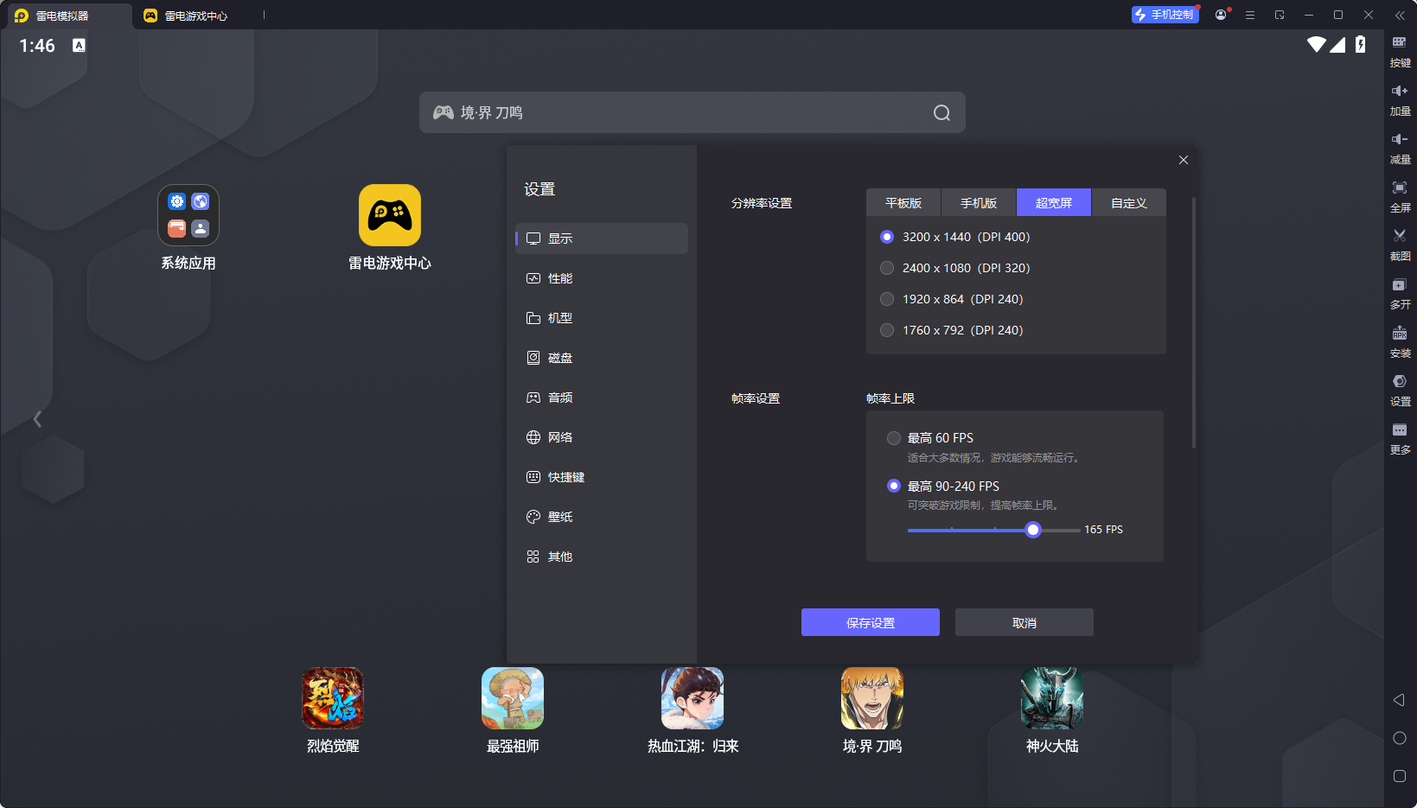Viewport: 1417px width, 808px height.
Task: Tap the Android home circle button
Action: pyautogui.click(x=1400, y=738)
